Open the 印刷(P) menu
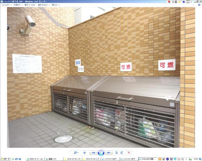Screen dimensions: 202x161 click(x=17, y=5)
